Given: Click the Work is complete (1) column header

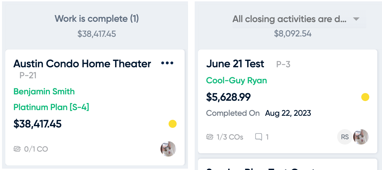Looking at the screenshot, I should pos(97,19).
